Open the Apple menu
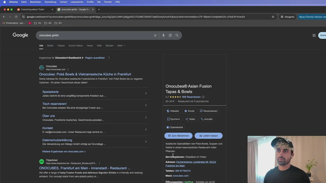This screenshot has height=183, width=326. pos(4,2)
